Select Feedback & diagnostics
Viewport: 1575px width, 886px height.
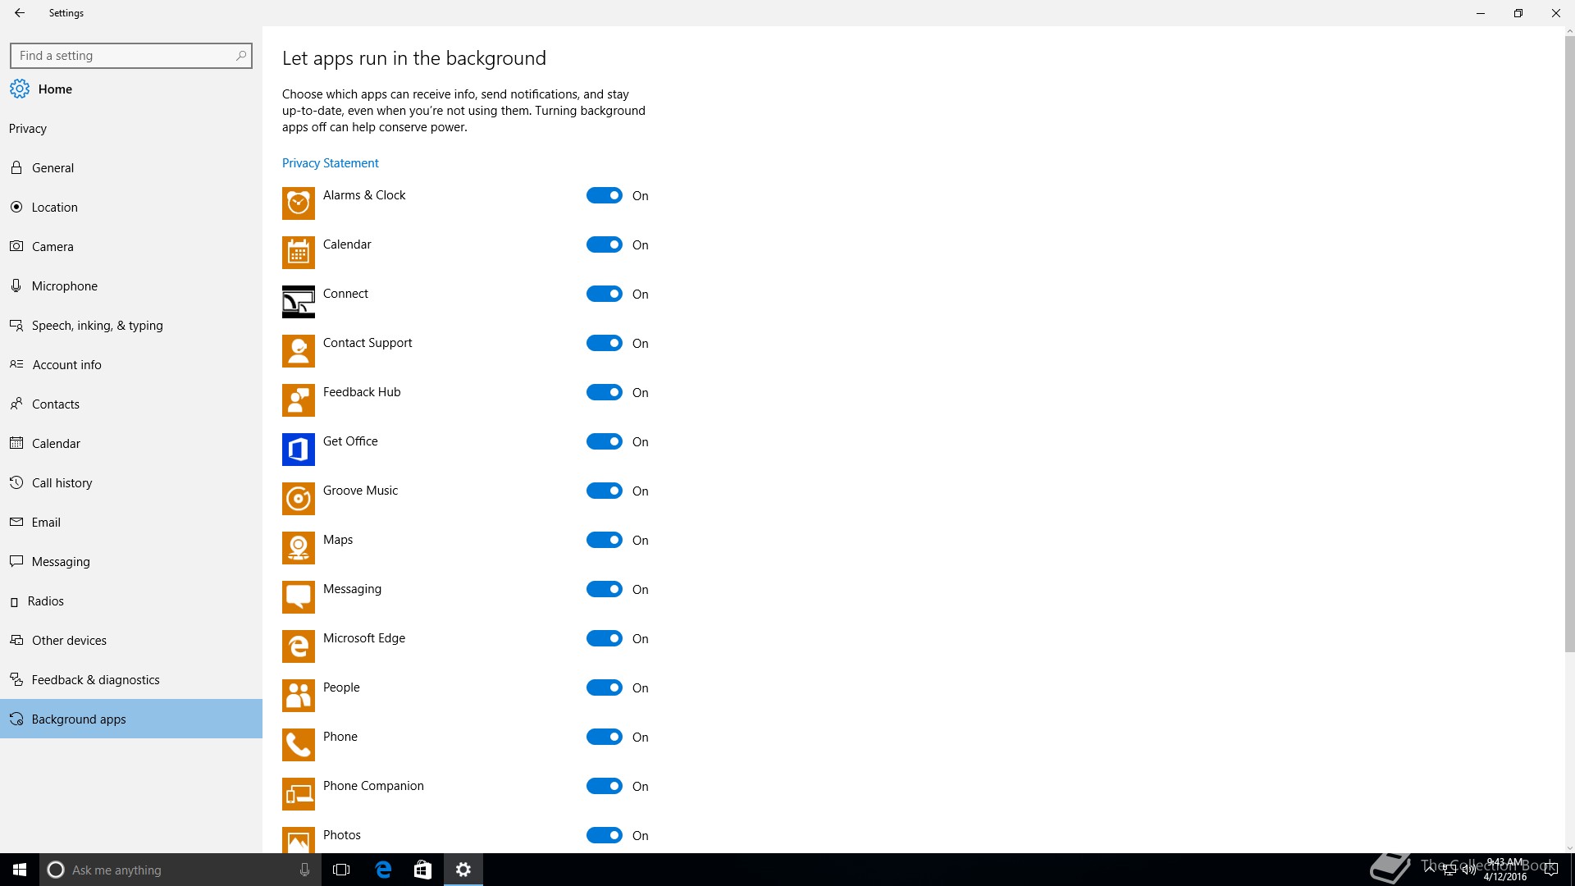click(131, 679)
